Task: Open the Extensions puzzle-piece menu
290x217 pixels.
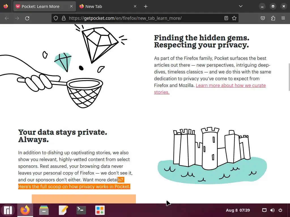Action: pos(273,18)
